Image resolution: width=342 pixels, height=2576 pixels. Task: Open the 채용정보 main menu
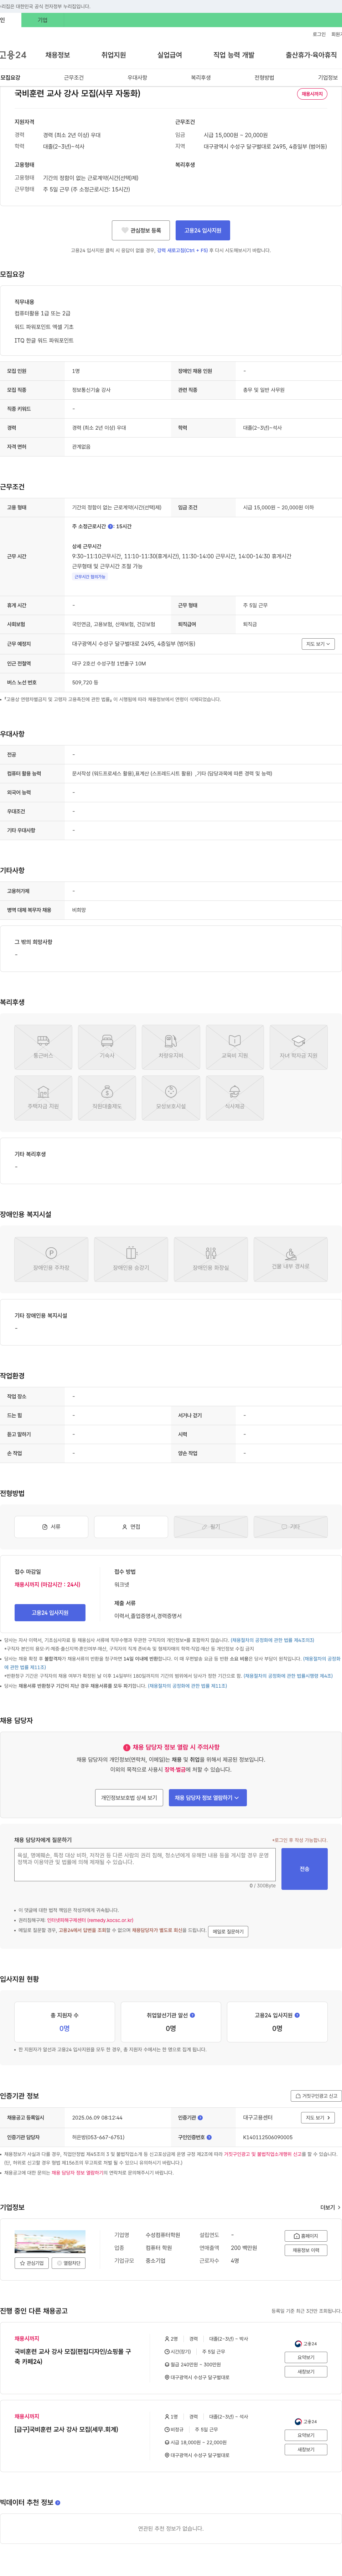point(58,55)
